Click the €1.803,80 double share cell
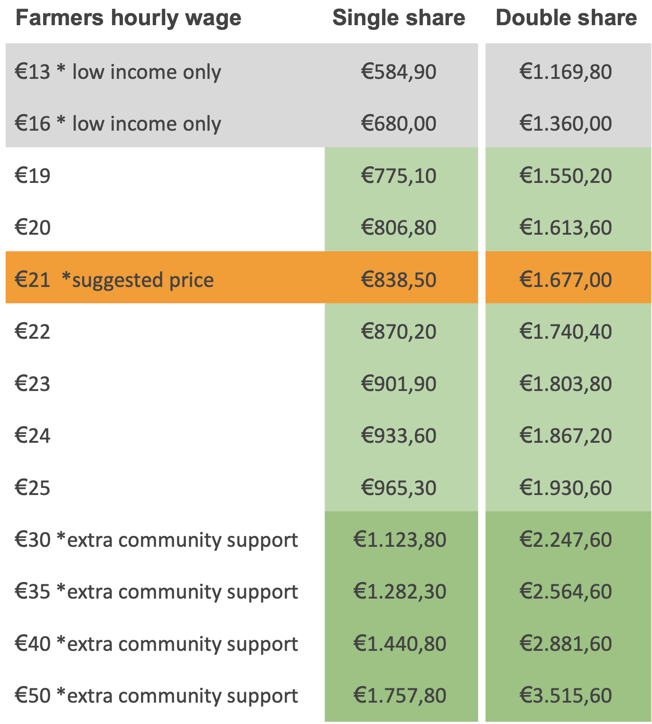 [x=566, y=384]
